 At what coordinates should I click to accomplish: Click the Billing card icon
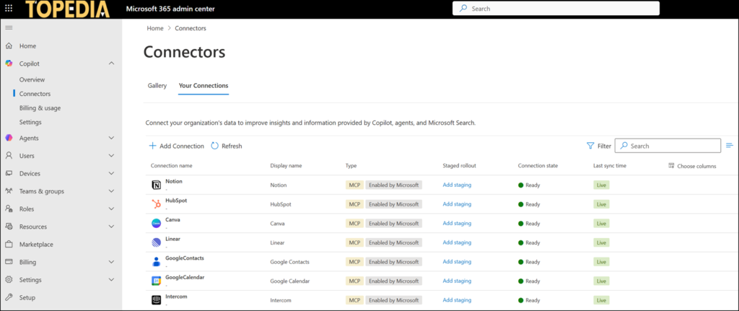[9, 262]
